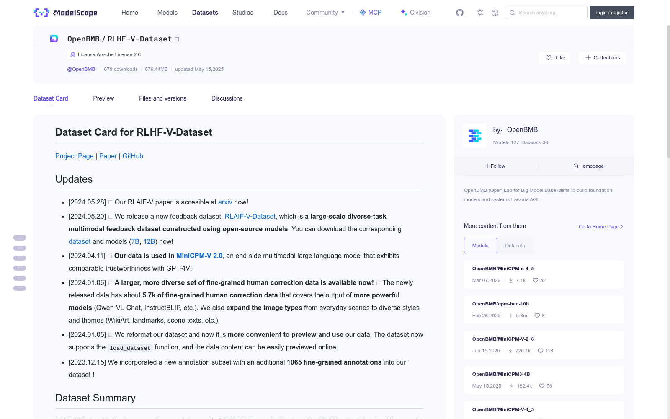The width and height of the screenshot is (670, 419).
Task: Click the license badge icon
Action: tap(73, 54)
